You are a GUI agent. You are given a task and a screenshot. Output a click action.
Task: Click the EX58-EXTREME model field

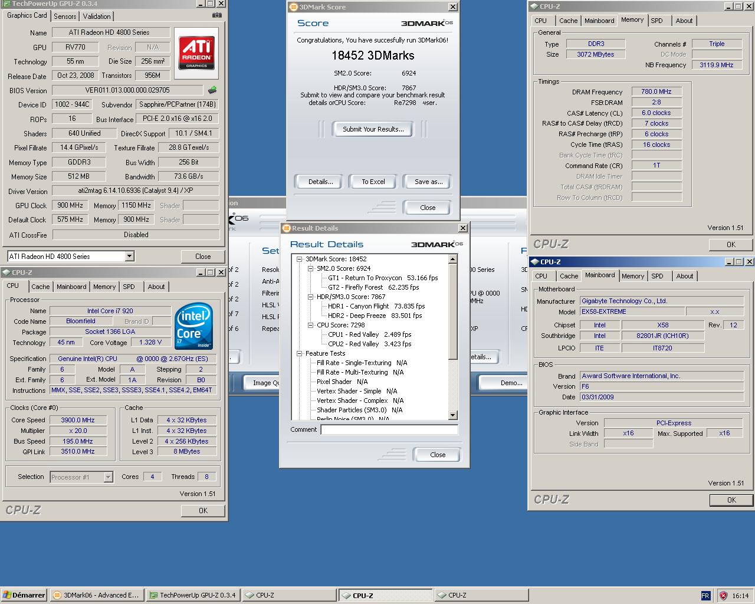tap(632, 311)
